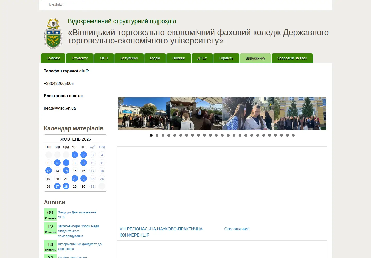Read Інформаційний дайджест до Дня Шефа
This screenshot has height=258, width=371.
tap(80, 246)
